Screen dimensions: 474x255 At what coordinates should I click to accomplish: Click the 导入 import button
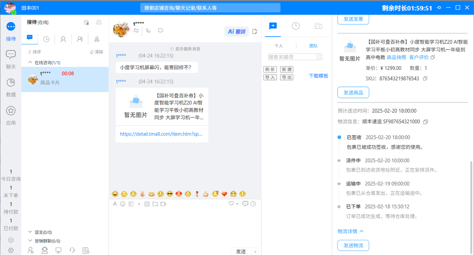pyautogui.click(x=270, y=77)
